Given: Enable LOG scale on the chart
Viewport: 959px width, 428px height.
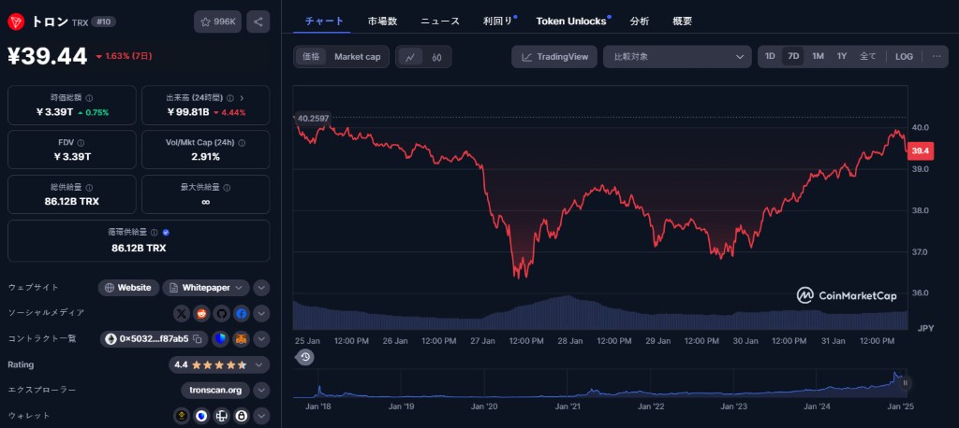Looking at the screenshot, I should click(x=904, y=56).
